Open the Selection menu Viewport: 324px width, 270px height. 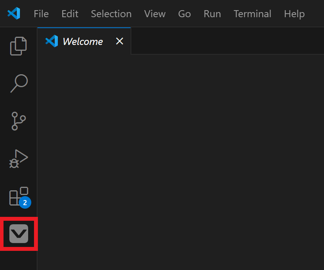(111, 14)
